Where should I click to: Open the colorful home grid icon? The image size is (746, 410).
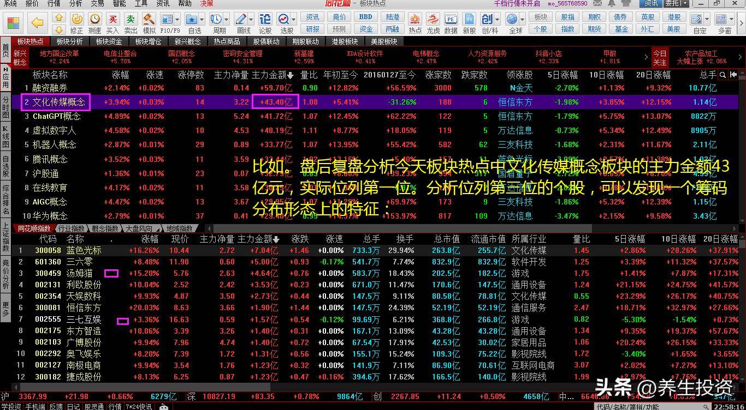coord(13,23)
